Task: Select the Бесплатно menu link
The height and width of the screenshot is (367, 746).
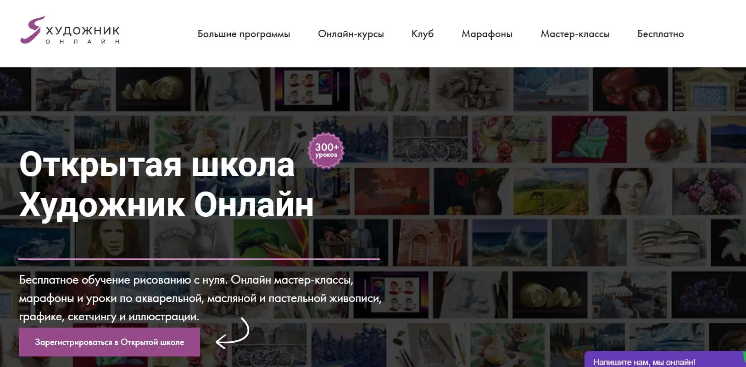Action: [661, 34]
